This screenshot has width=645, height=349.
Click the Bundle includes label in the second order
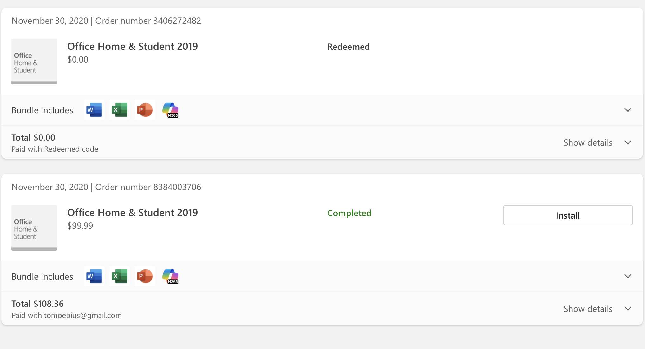(42, 276)
